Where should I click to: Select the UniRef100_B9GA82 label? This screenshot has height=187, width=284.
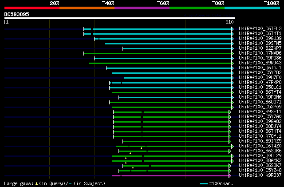[x=260, y=122]
